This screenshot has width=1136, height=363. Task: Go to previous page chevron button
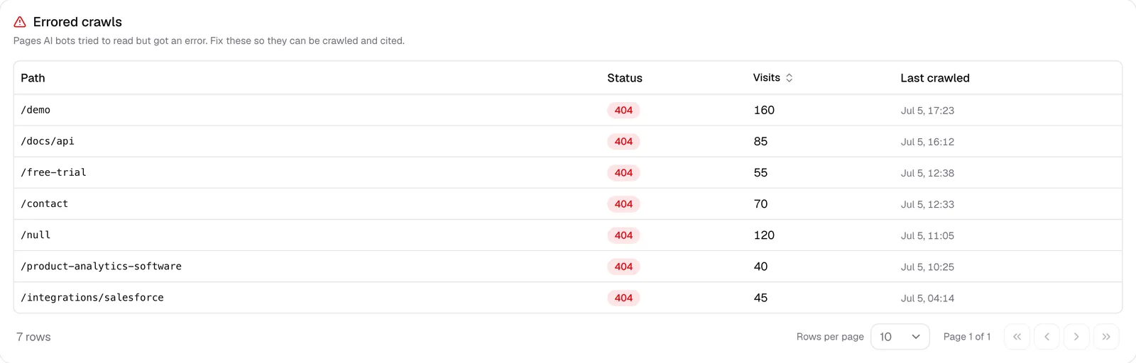coord(1047,337)
